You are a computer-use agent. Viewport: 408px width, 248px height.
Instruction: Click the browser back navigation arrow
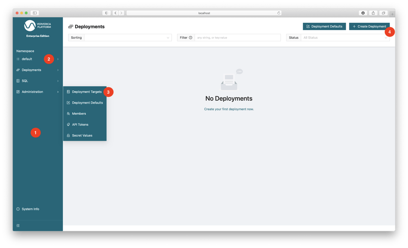click(115, 13)
